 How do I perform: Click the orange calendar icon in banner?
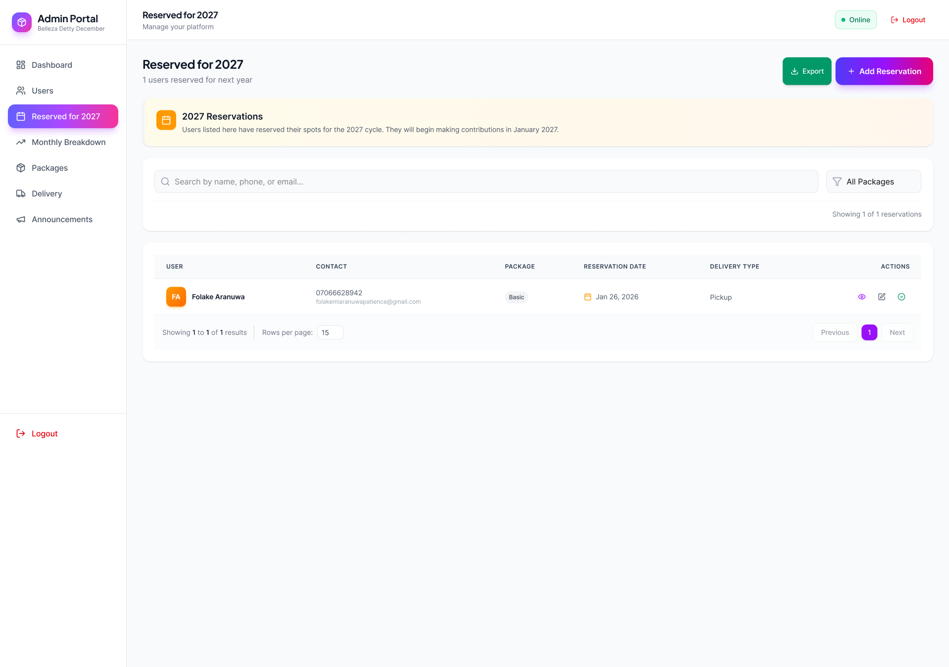[x=166, y=120]
